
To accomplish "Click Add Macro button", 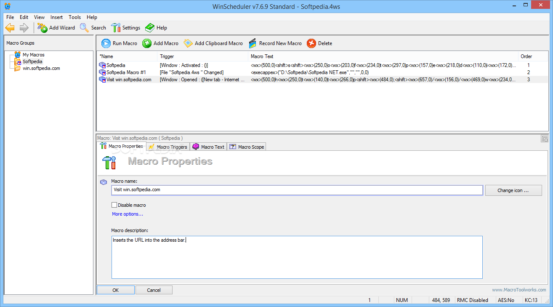I will pyautogui.click(x=160, y=43).
